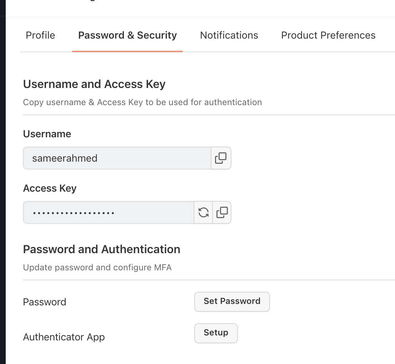The height and width of the screenshot is (364, 395).
Task: Click the Password and Authentication heading
Action: 101,249
